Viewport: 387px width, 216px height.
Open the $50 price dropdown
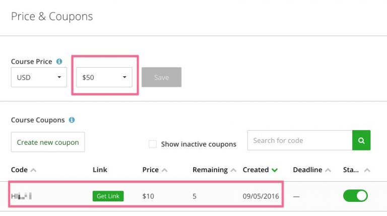104,77
